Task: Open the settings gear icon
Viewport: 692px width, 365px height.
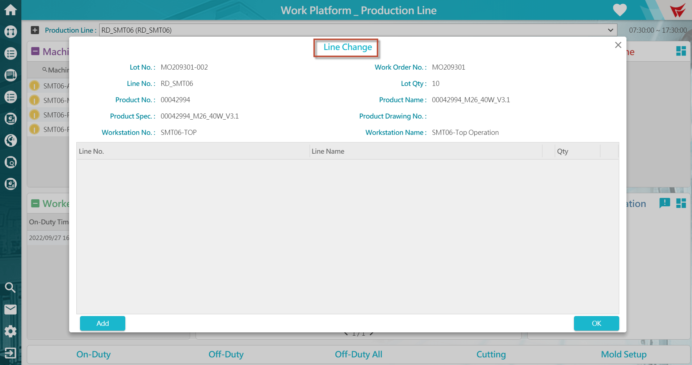Action: click(11, 331)
